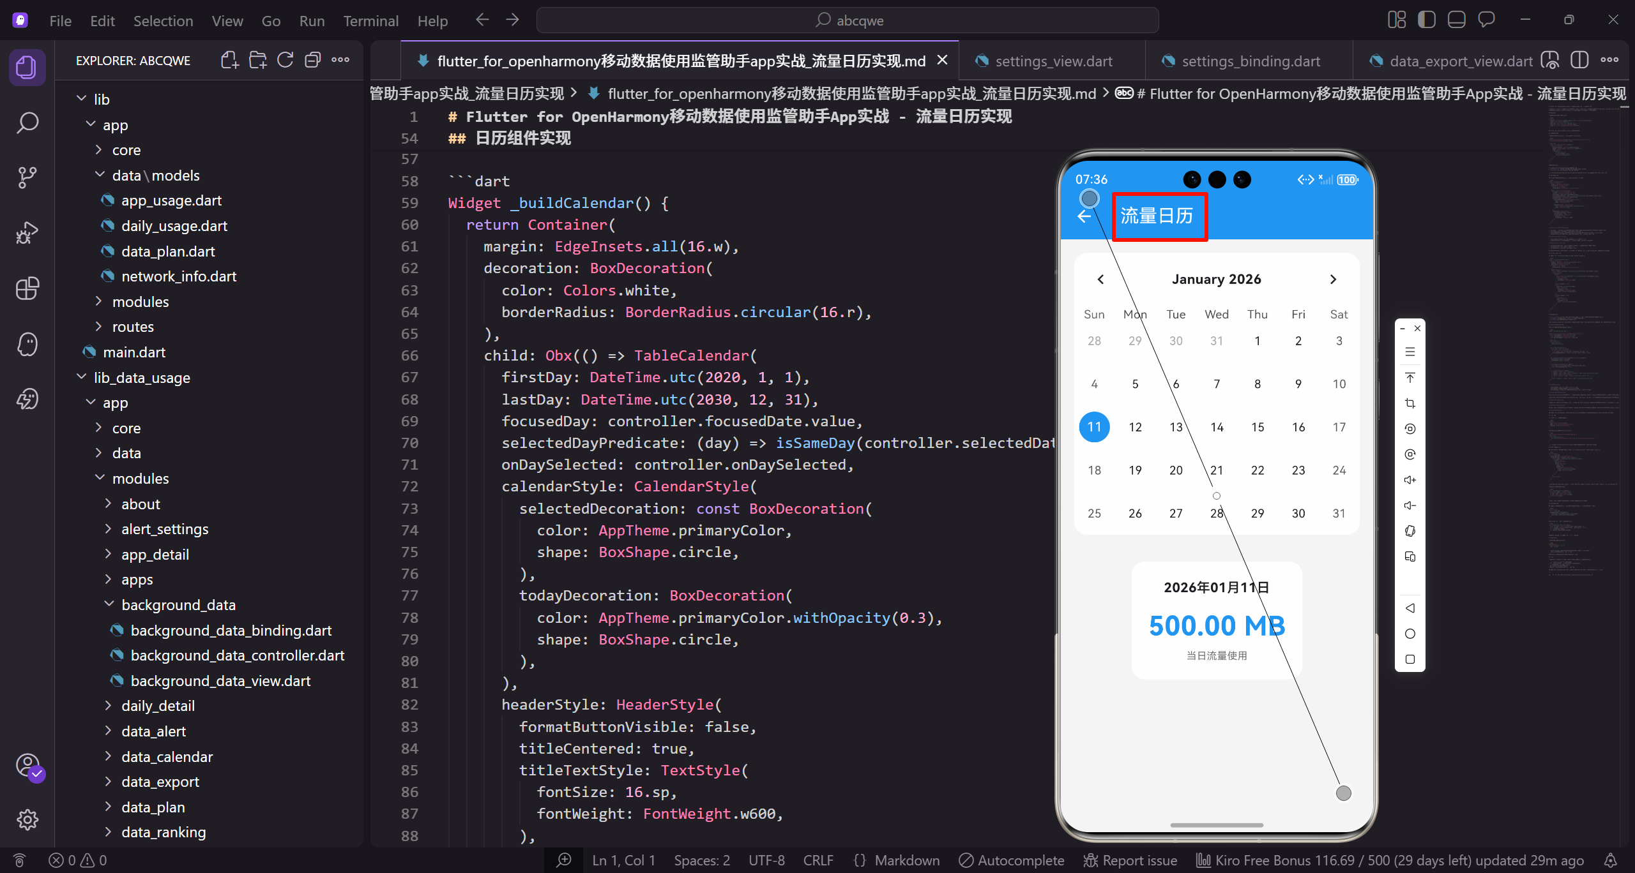Viewport: 1635px width, 873px height.
Task: Toggle Autocomplete in the status bar
Action: click(x=1012, y=860)
